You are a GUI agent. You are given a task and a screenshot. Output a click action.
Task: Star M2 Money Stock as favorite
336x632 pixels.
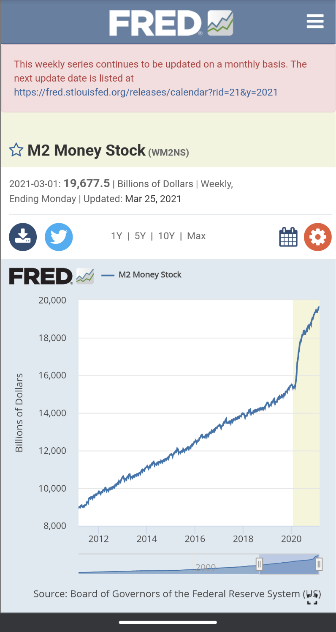coord(16,150)
